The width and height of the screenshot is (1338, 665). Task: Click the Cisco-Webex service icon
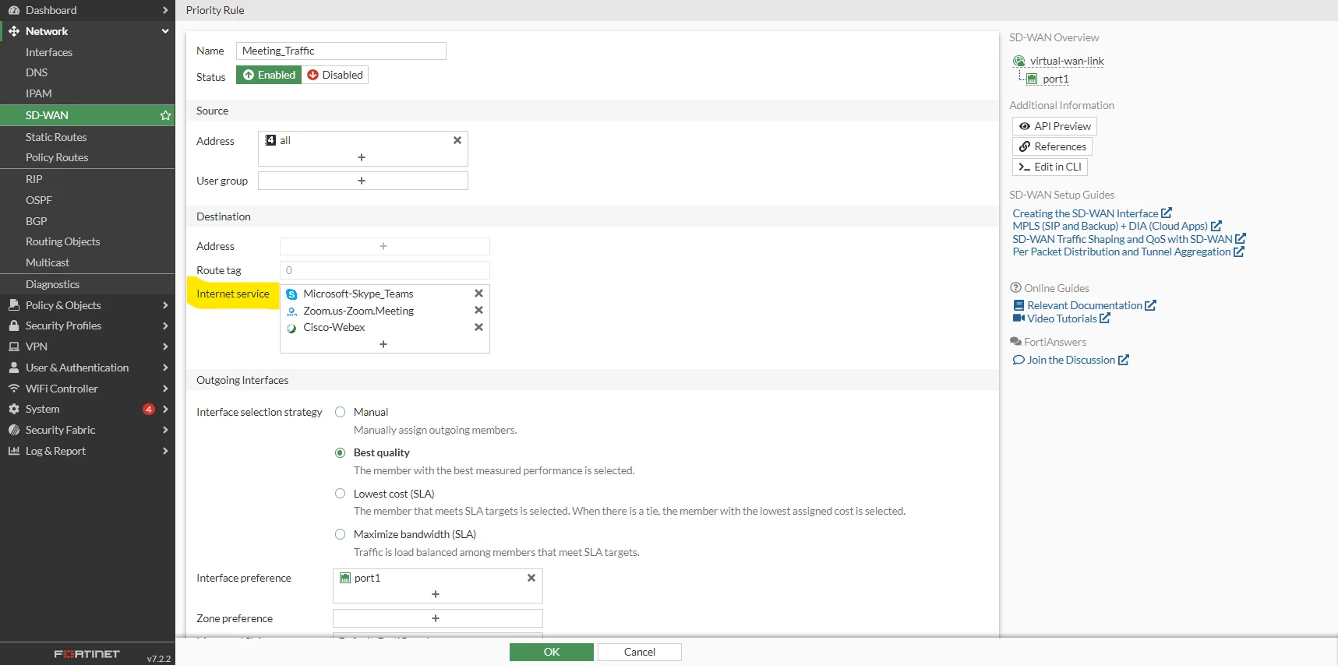pyautogui.click(x=292, y=328)
